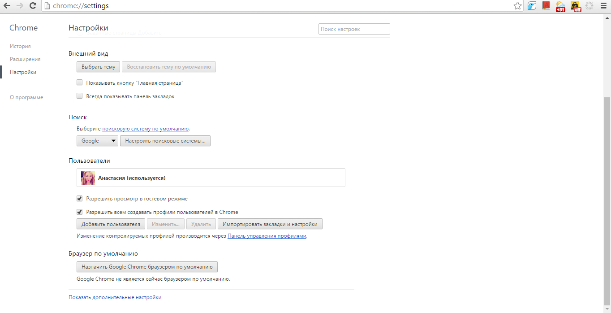
Task: Open the weather extension showing +31
Action: pos(560,6)
